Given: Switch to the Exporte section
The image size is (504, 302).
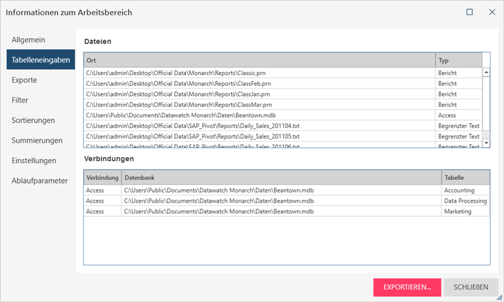Looking at the screenshot, I should click(x=24, y=80).
